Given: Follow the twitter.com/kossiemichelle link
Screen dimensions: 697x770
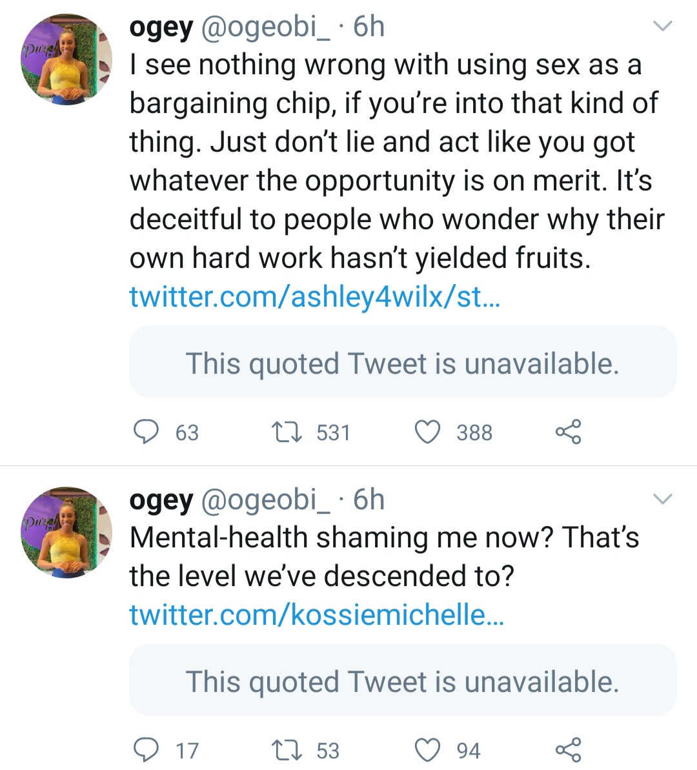Looking at the screenshot, I should pyautogui.click(x=316, y=614).
